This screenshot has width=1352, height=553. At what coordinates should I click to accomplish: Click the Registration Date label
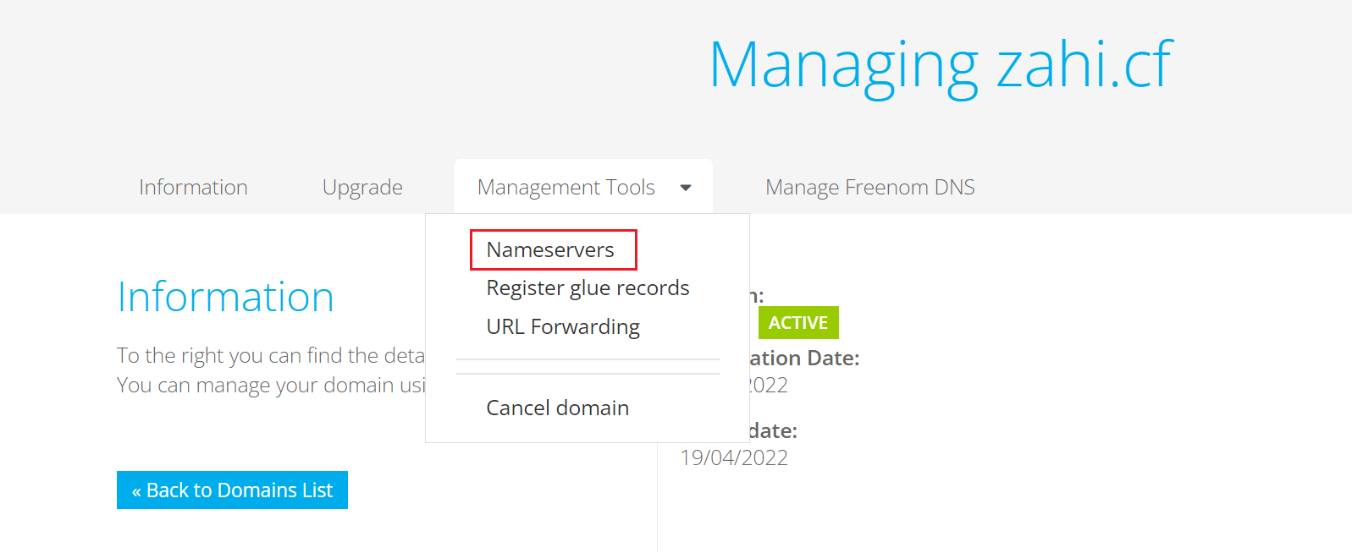(x=804, y=359)
